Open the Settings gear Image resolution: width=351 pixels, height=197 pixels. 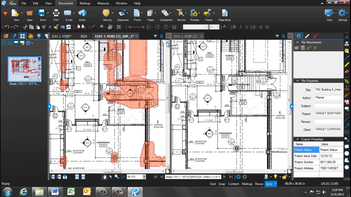click(x=342, y=13)
